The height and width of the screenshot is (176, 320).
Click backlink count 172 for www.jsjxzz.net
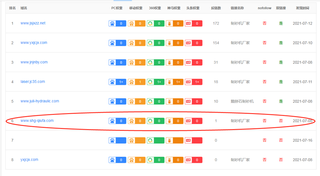tap(216, 24)
